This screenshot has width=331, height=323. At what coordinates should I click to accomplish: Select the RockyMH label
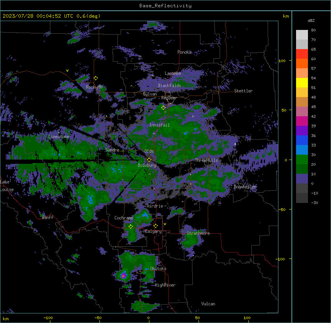[94, 87]
